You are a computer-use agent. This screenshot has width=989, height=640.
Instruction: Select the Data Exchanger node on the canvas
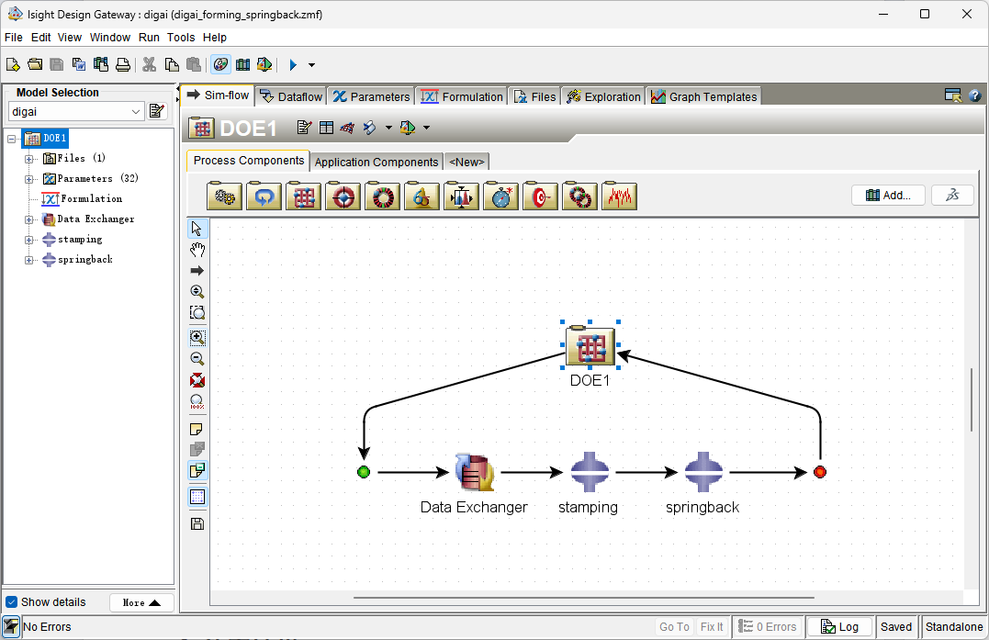click(x=474, y=472)
